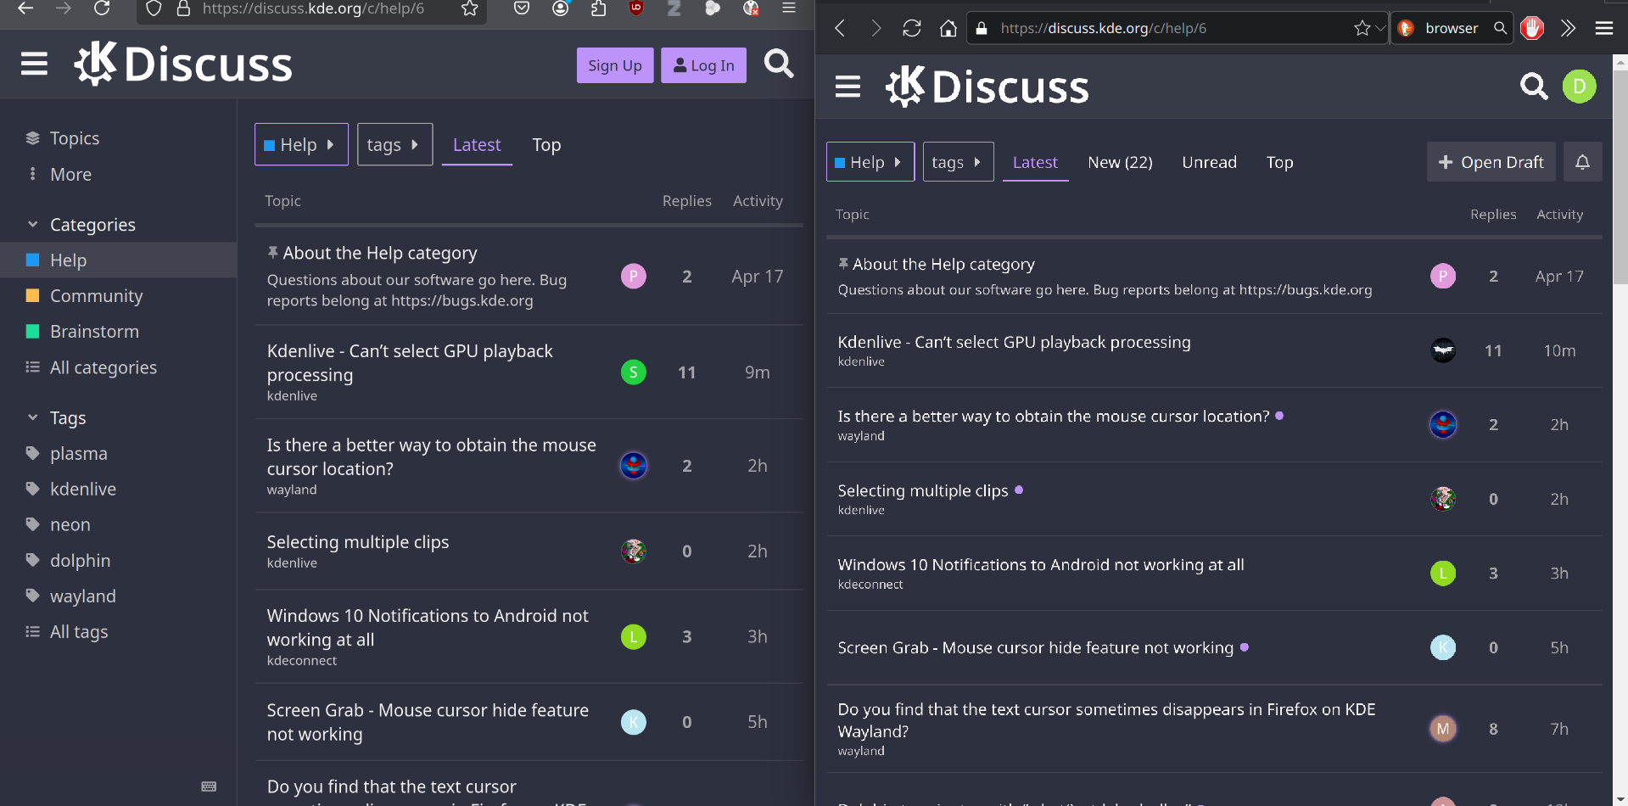The image size is (1628, 806).
Task: Click pink P avatar in right window
Action: (x=1443, y=277)
